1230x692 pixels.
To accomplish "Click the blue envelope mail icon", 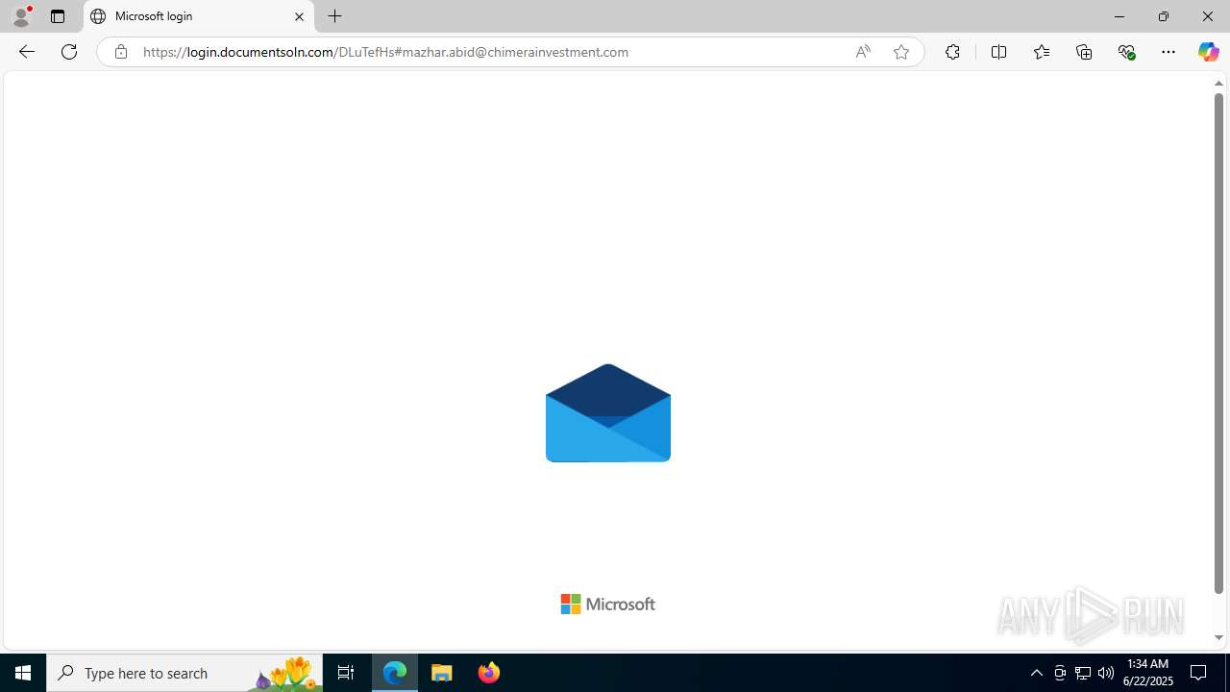I will coord(608,413).
